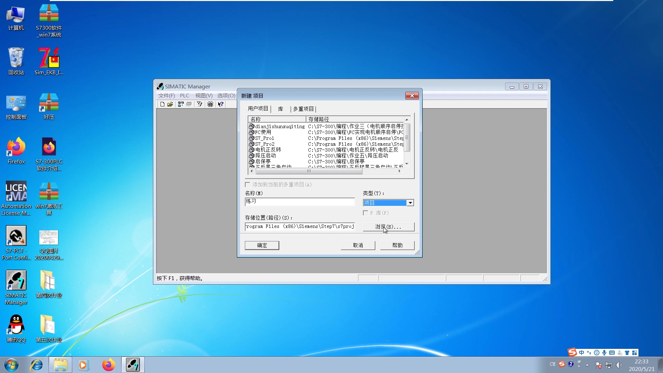The image size is (663, 373).
Task: Select the 电机正反转 project row
Action: coord(326,150)
